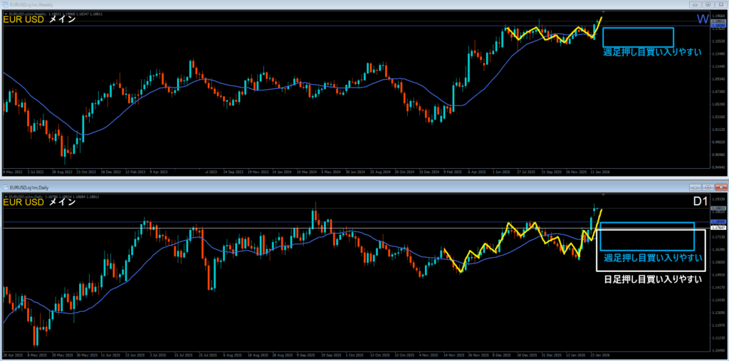The height and width of the screenshot is (361, 729).
Task: Click the chart shift triangle on daily chart
Action: coord(604,194)
